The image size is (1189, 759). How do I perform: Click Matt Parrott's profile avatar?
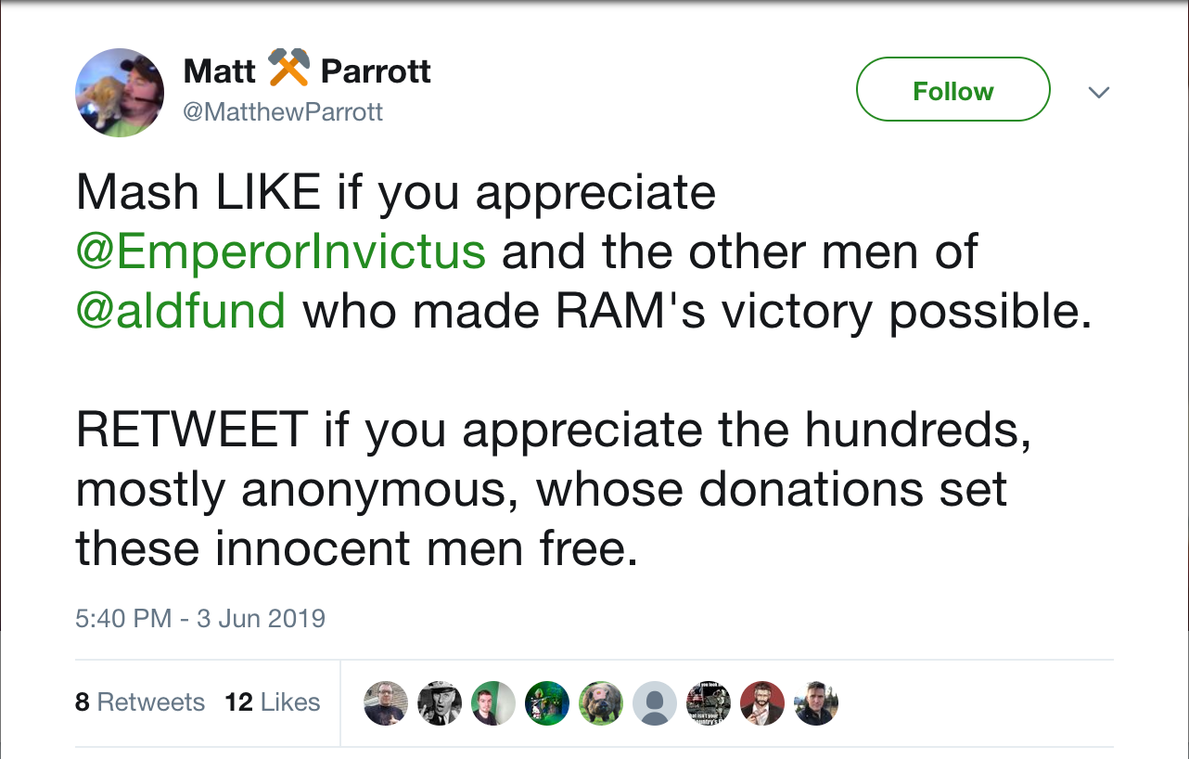(120, 92)
